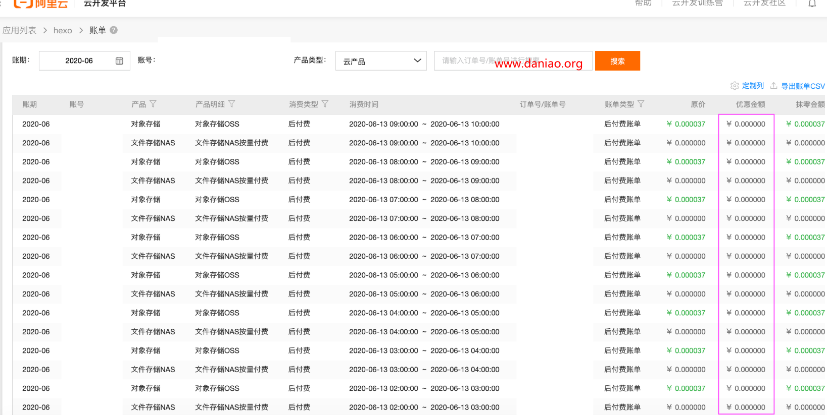Expand the 产品类型 dropdown showing 云产品
The width and height of the screenshot is (827, 415).
[381, 61]
